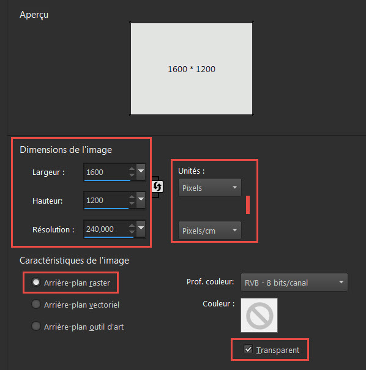Select Arrière-plan vectoriel radio button
This screenshot has width=366, height=370.
[x=36, y=304]
